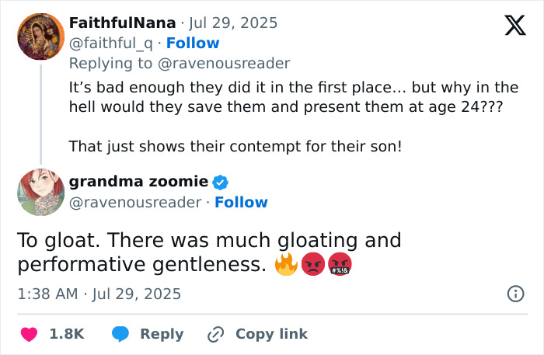Click the 1.8K likes count
Image resolution: width=544 pixels, height=355 pixels.
pyautogui.click(x=66, y=334)
